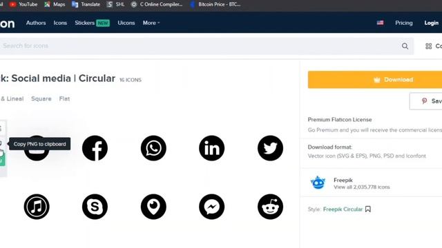Filter by the Flat style
The image size is (442, 248).
tap(64, 99)
